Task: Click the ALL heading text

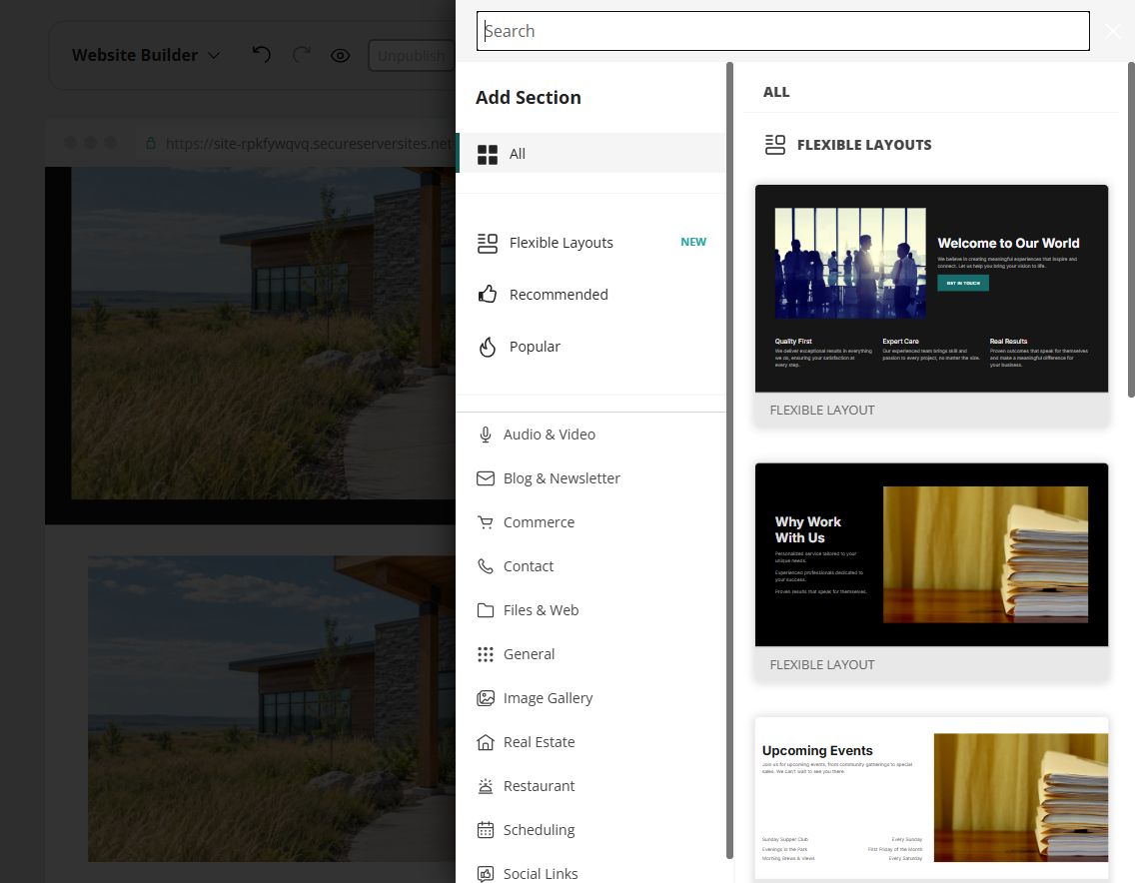Action: point(776,92)
